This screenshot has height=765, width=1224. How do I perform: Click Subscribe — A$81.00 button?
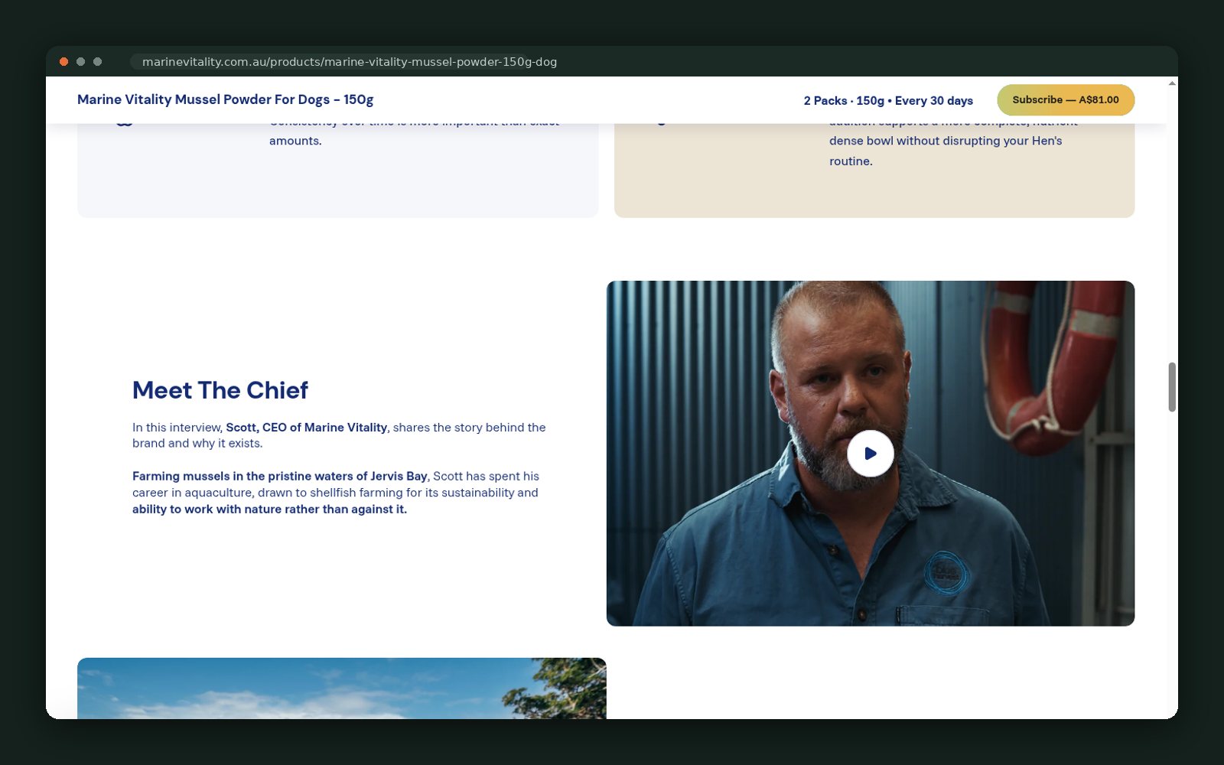coord(1066,100)
